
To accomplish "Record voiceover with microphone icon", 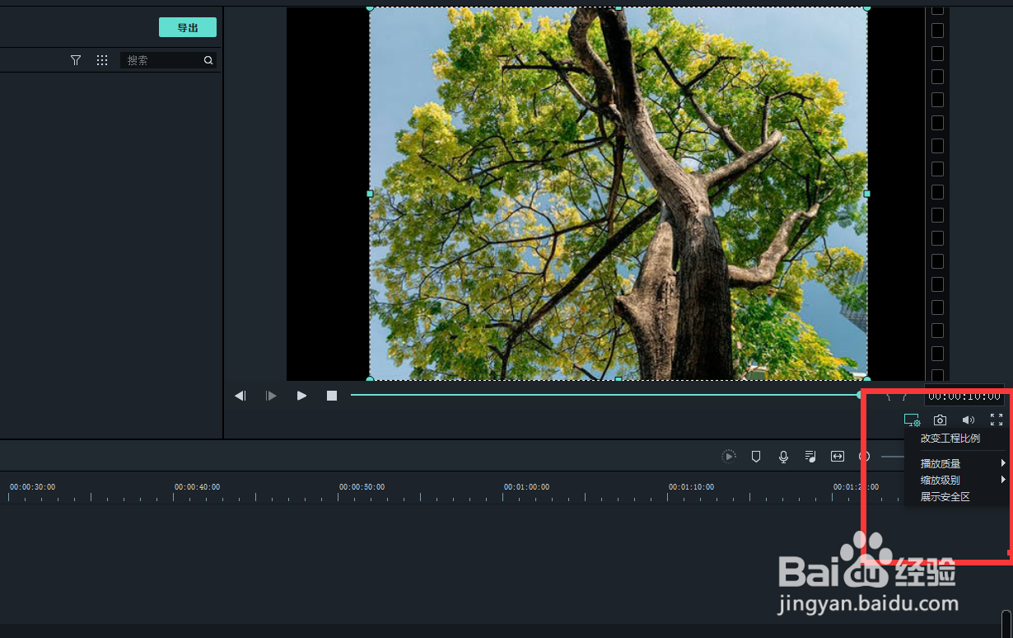I will click(783, 457).
